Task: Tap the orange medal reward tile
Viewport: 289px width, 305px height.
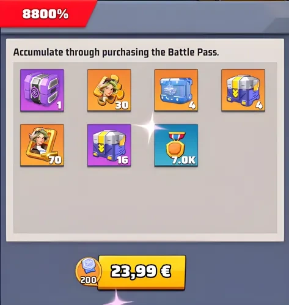Action: point(176,145)
